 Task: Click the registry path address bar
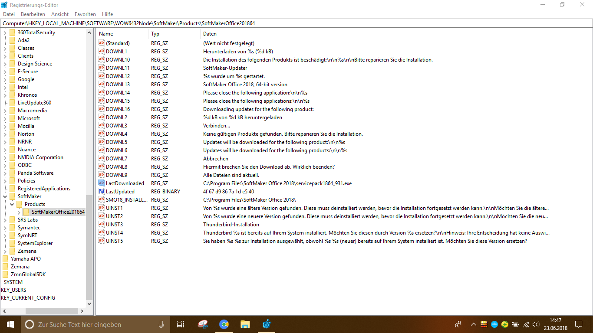[296, 23]
